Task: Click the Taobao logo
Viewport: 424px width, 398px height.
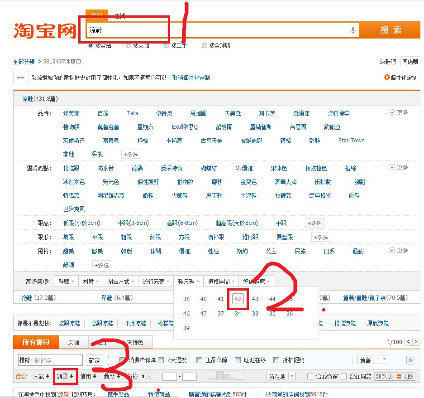Action: click(x=45, y=31)
